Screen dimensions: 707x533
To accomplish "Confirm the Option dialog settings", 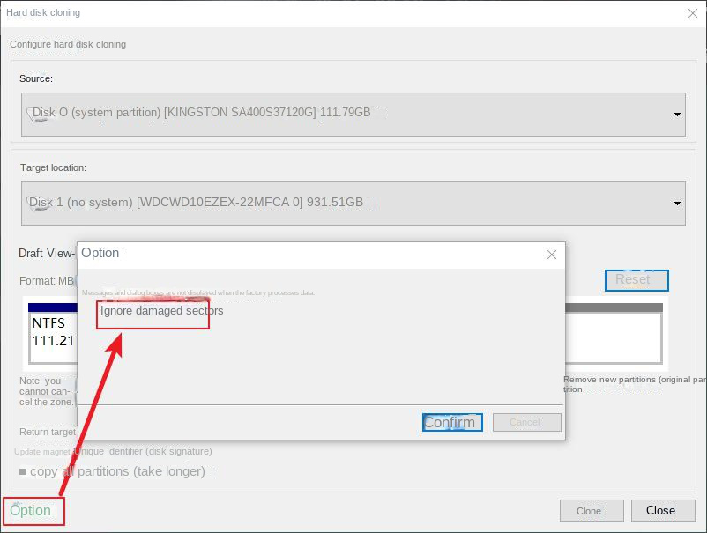I will pyautogui.click(x=451, y=422).
